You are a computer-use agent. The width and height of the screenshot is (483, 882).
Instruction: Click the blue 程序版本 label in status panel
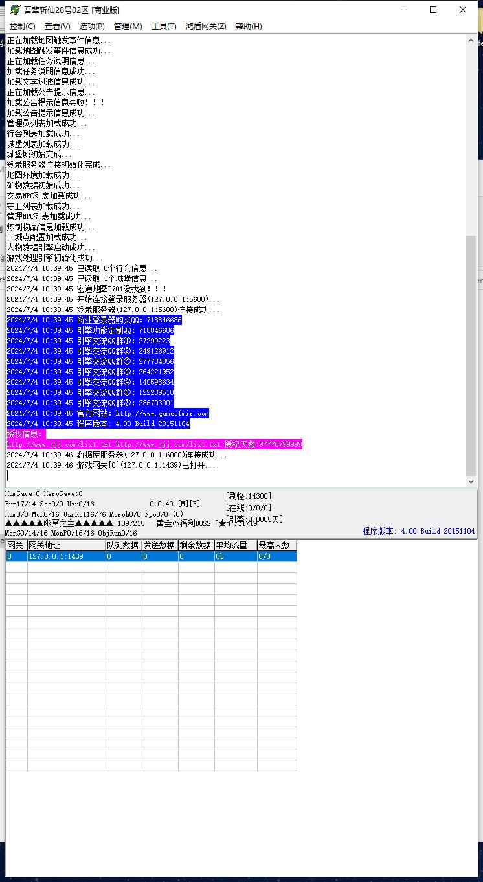(x=418, y=531)
